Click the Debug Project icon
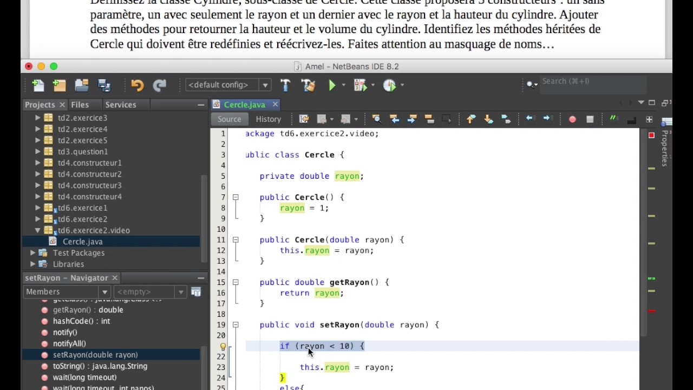This screenshot has width=693, height=390. pyautogui.click(x=359, y=85)
